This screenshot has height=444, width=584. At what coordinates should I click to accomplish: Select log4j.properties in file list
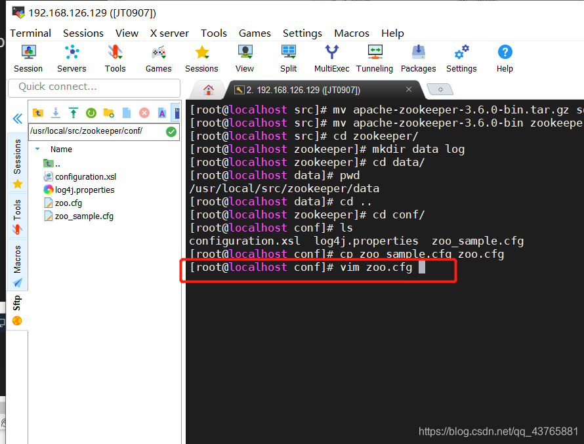coord(79,190)
